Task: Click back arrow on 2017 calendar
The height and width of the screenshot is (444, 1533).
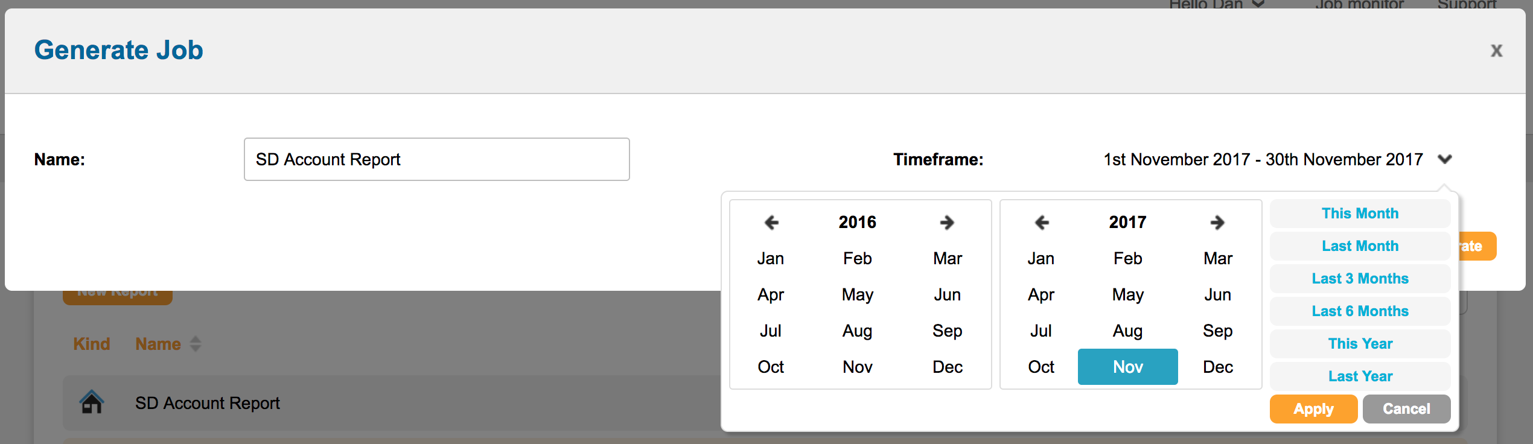Action: point(1042,223)
